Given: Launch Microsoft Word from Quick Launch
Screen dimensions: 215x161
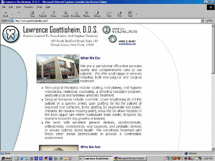Looking at the screenshot, I should point(51,159).
